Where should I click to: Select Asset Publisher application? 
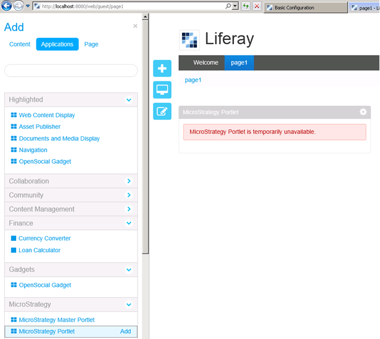click(x=39, y=127)
